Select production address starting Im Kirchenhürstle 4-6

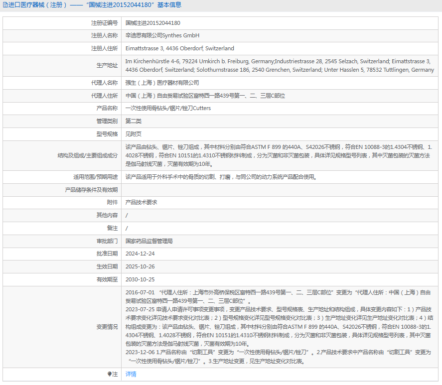[280, 65]
